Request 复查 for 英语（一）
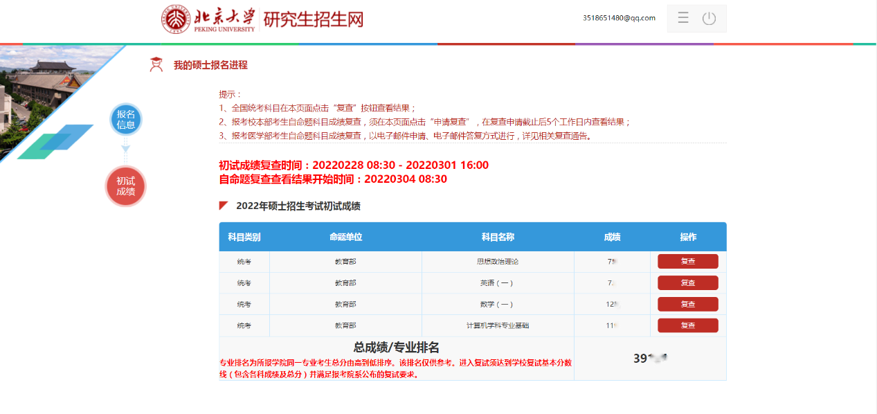 pos(687,282)
